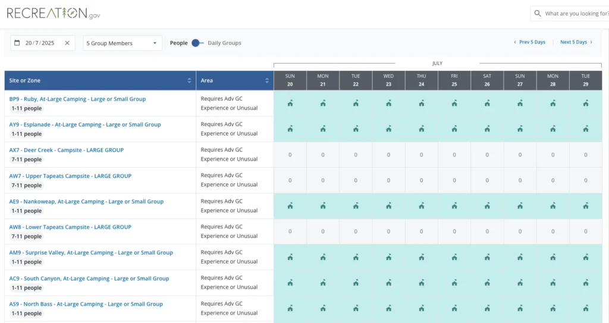Click AW7 Upper Tapeats 0 cell for Tue 22
Image resolution: width=609 pixels, height=323 pixels.
(356, 180)
